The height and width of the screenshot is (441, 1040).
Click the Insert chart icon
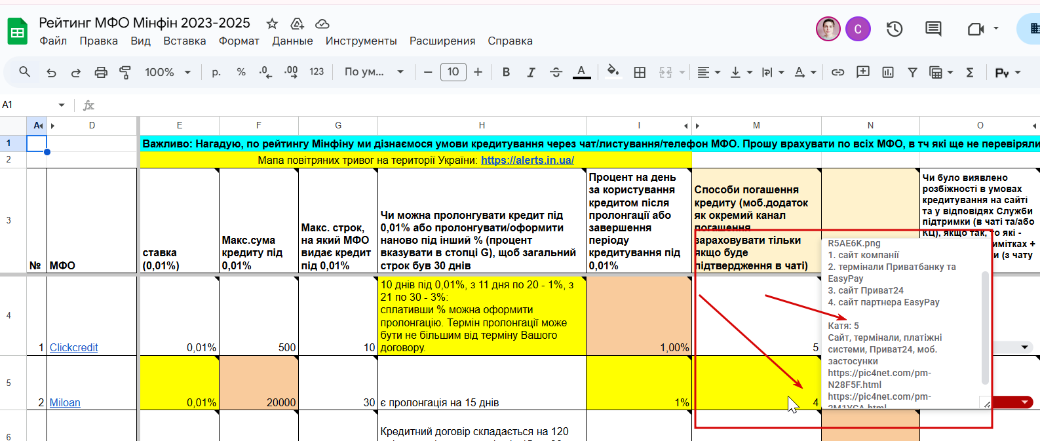pyautogui.click(x=888, y=73)
